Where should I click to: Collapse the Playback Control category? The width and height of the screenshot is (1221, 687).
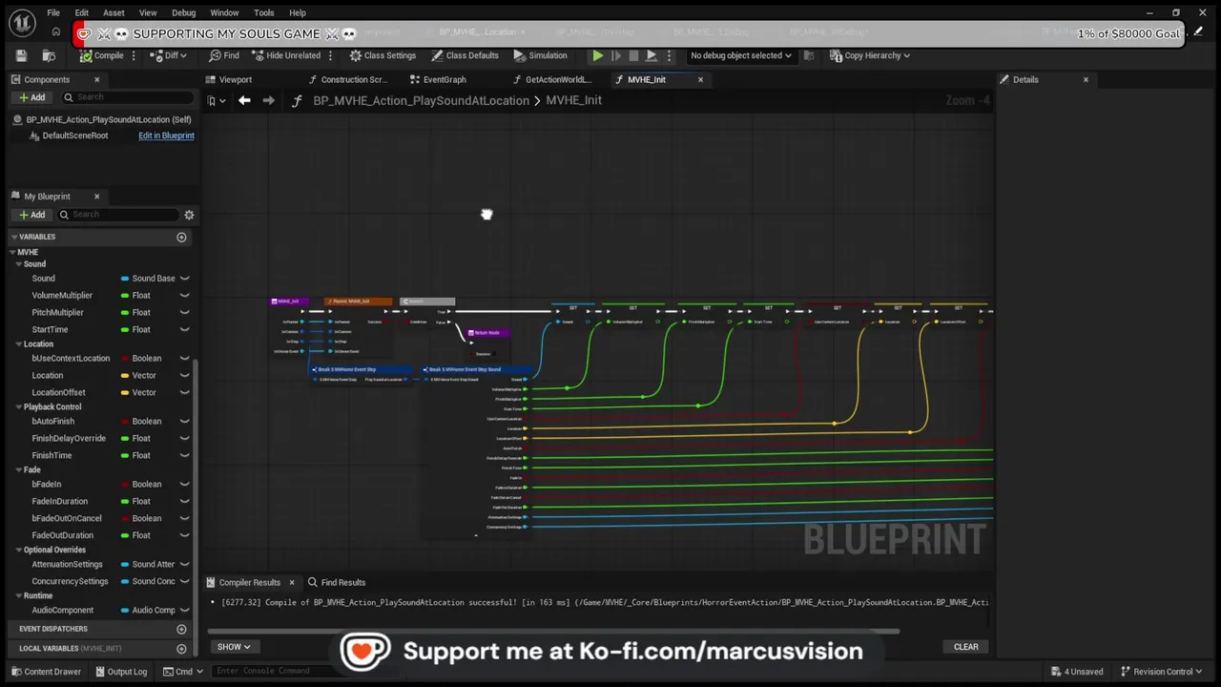(18, 407)
